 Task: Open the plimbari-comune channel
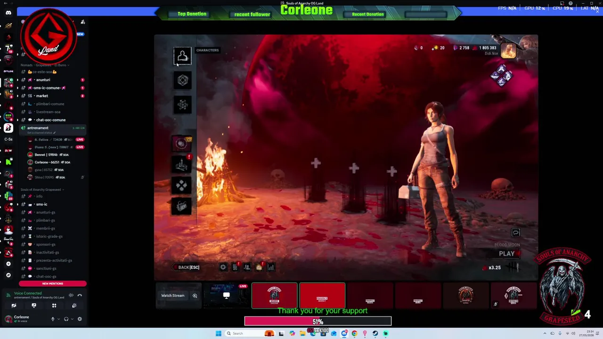52,104
